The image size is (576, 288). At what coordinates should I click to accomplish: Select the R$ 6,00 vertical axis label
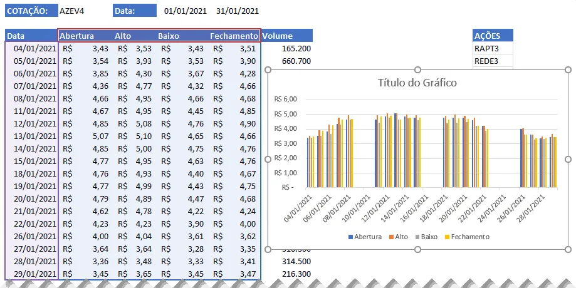tap(285, 100)
